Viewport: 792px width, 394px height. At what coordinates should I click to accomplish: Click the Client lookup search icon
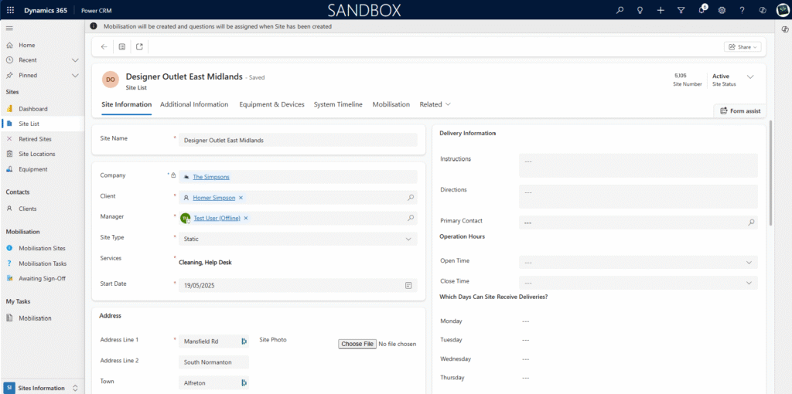[x=410, y=198]
